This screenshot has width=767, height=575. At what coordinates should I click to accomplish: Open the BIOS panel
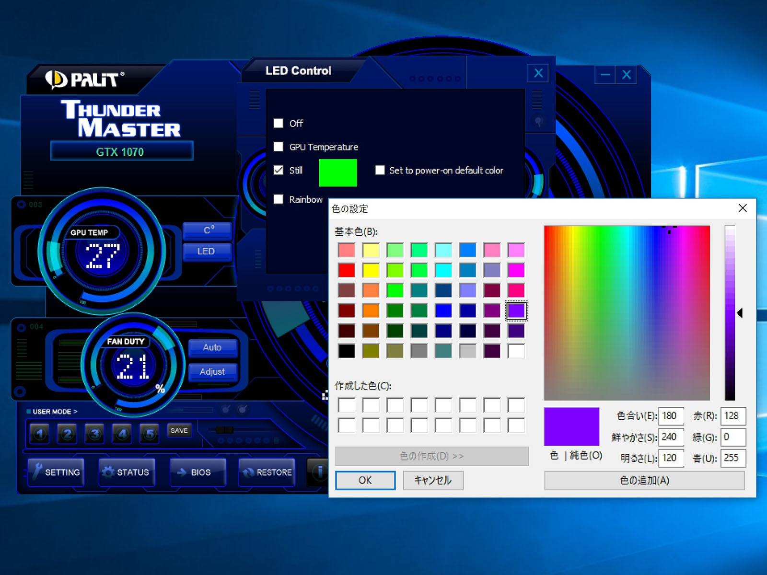click(198, 472)
